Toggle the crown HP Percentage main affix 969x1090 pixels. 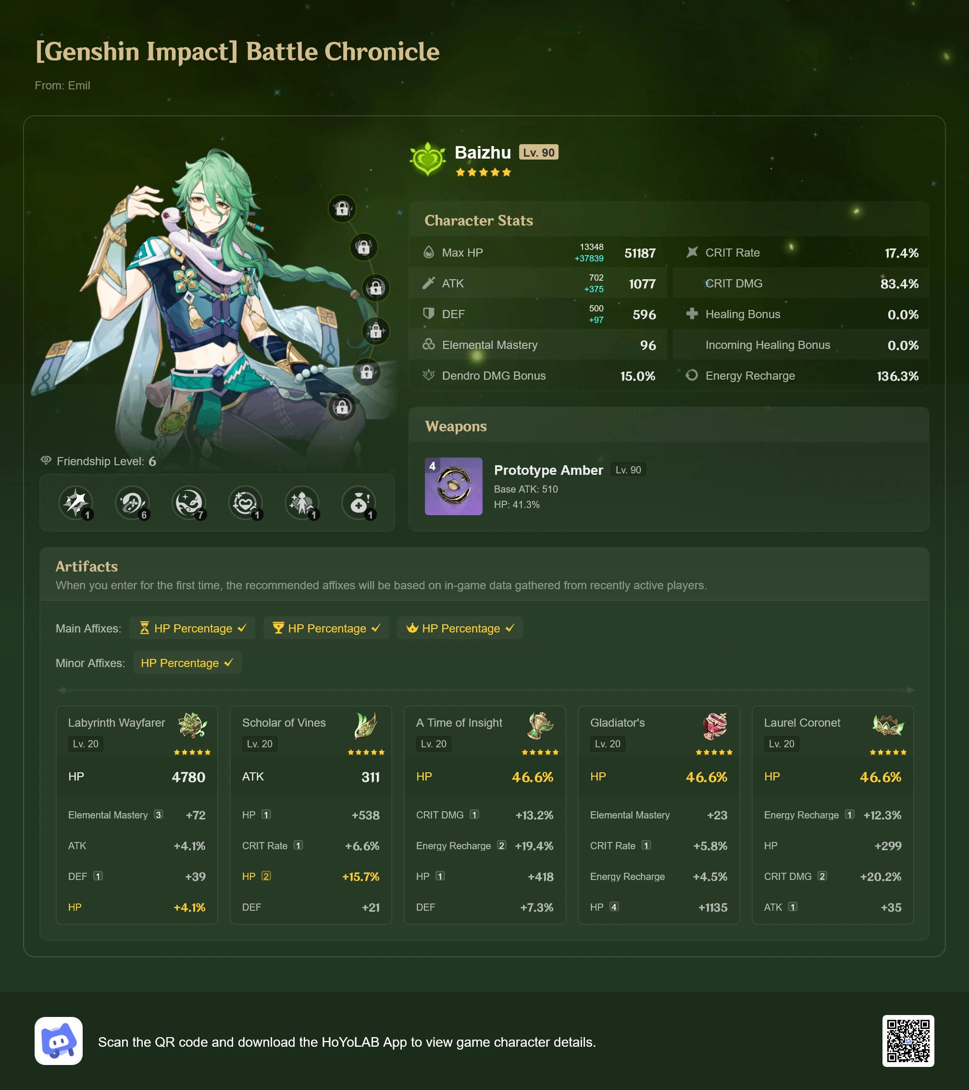pyautogui.click(x=460, y=628)
